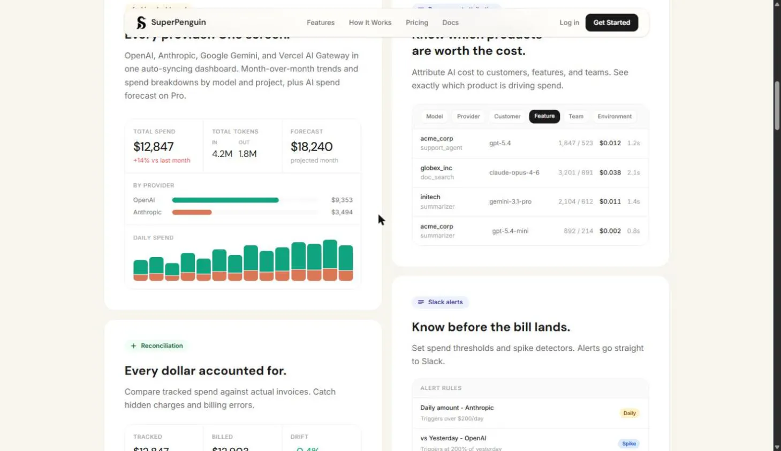Select the acme_corp support_agent row

(x=530, y=144)
